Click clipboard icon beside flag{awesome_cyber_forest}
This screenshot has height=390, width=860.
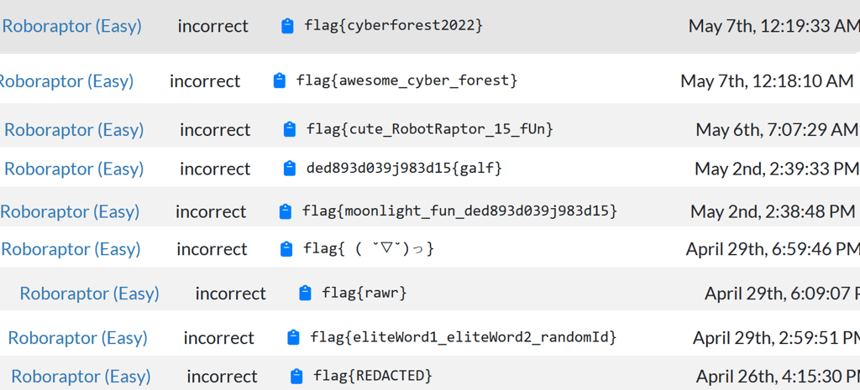[x=280, y=81]
